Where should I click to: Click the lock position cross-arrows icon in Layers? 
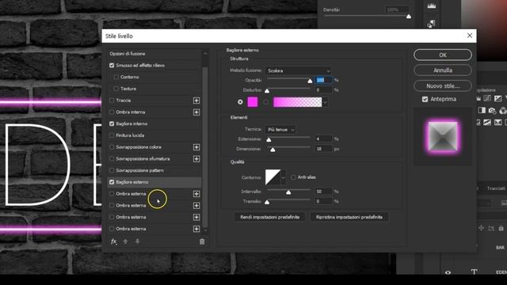[x=481, y=228]
